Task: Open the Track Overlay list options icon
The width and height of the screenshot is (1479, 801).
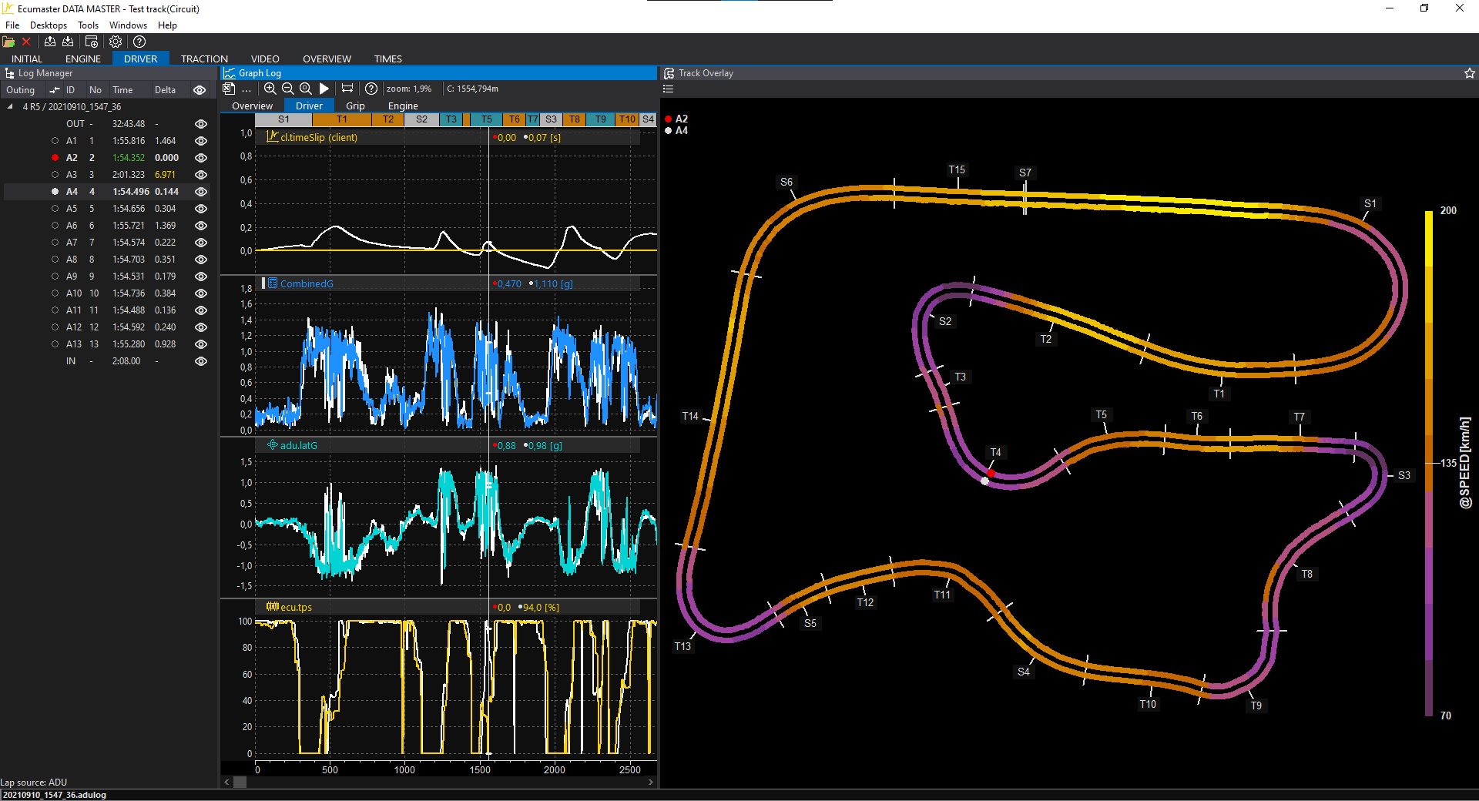Action: (668, 89)
